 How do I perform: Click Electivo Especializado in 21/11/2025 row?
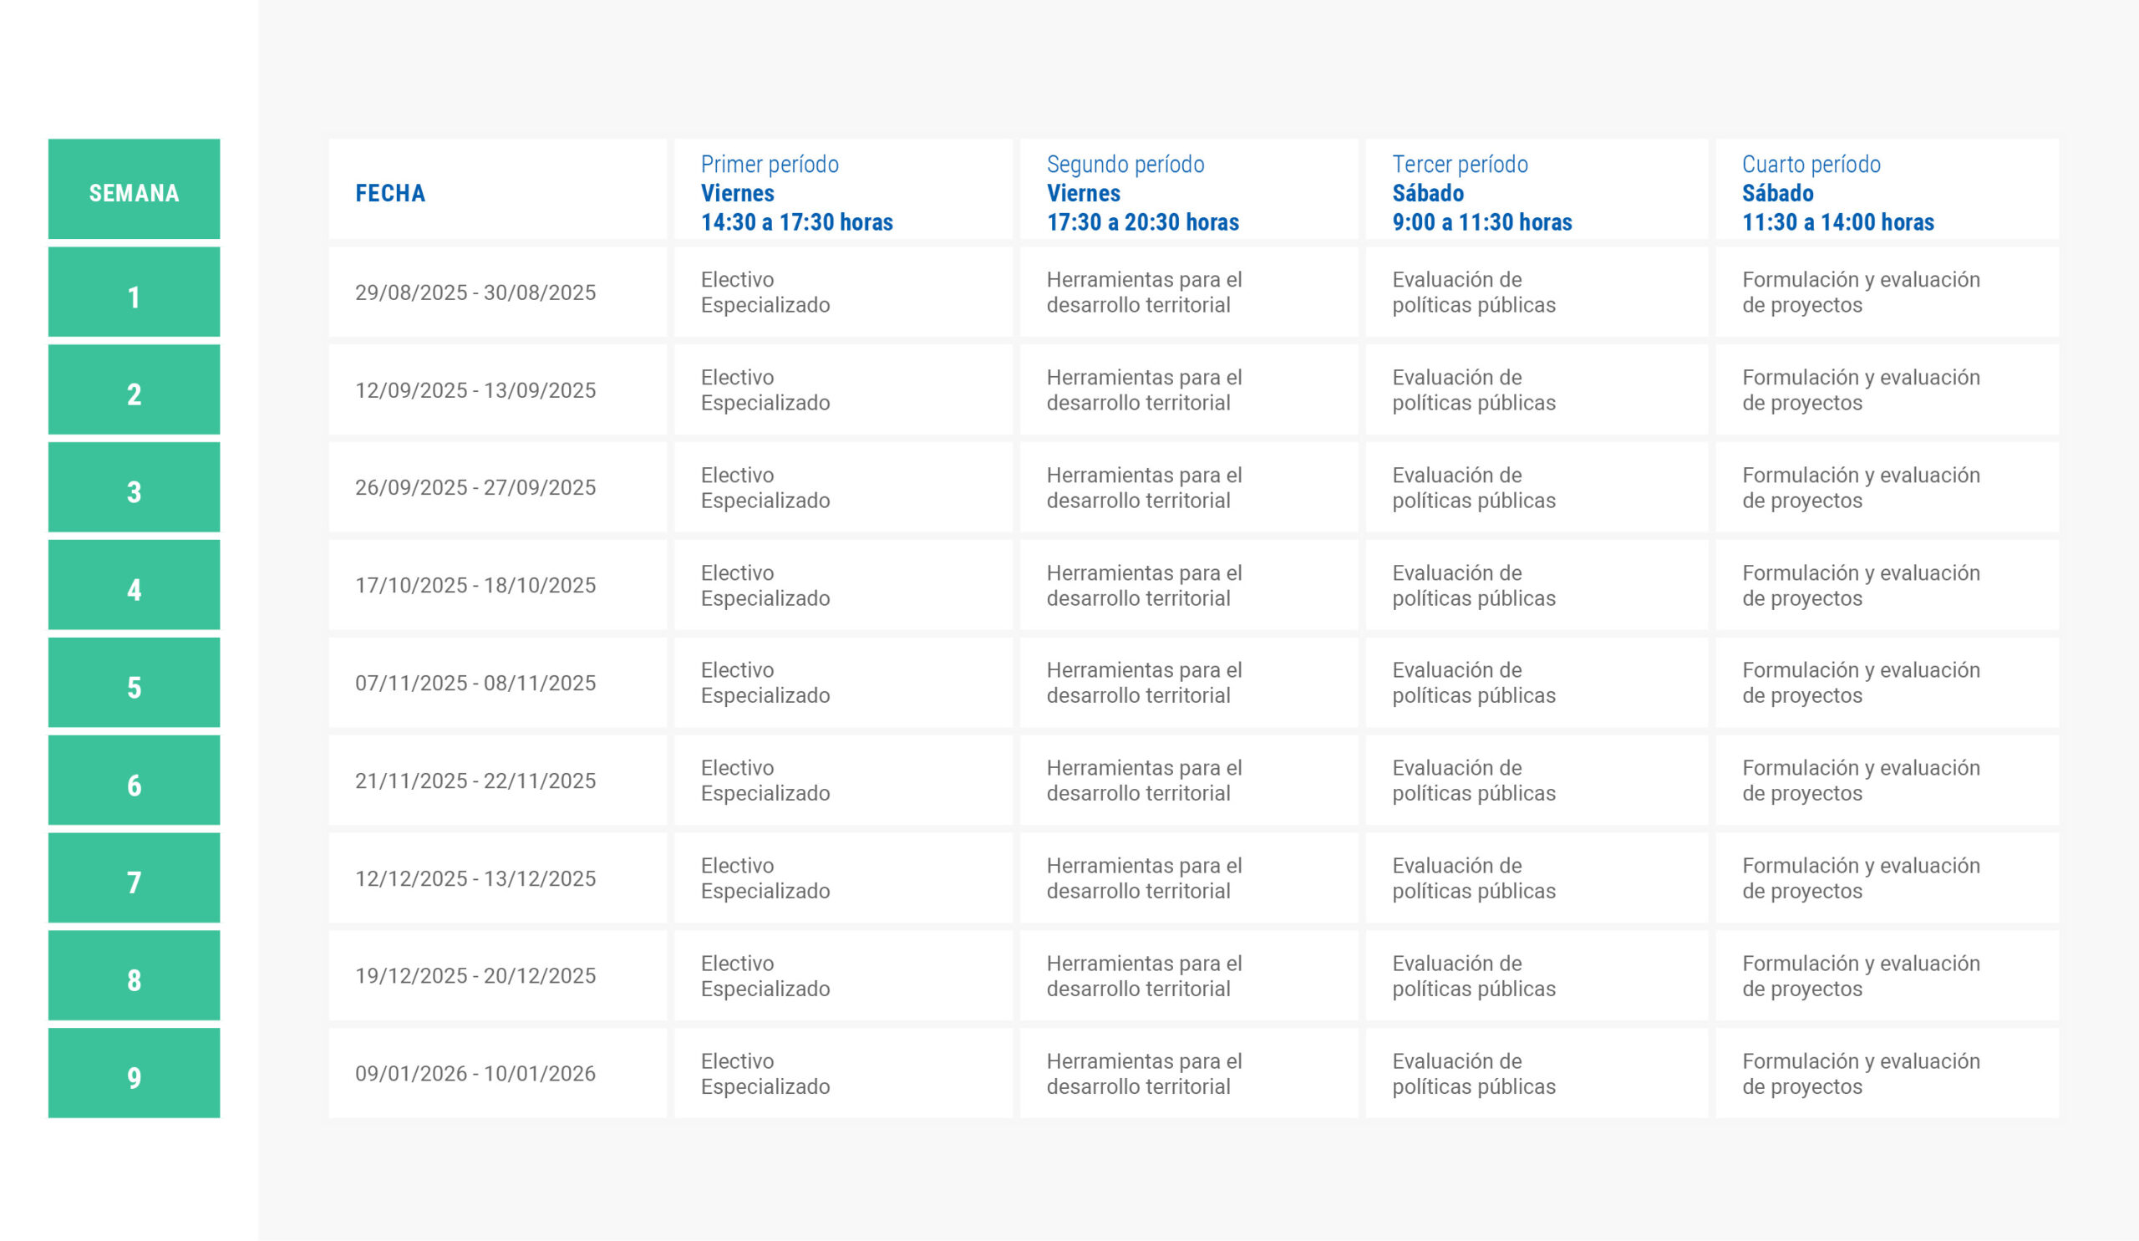[x=843, y=780]
